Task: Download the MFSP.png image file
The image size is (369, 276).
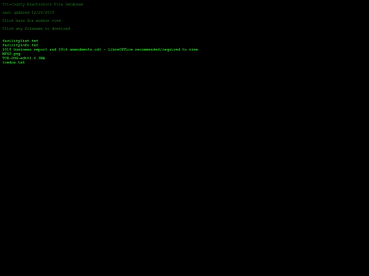Action: point(12,54)
